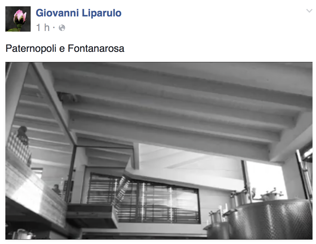
Task: Open Giovanni Liparulo's rose profile picture
Action: [18, 19]
